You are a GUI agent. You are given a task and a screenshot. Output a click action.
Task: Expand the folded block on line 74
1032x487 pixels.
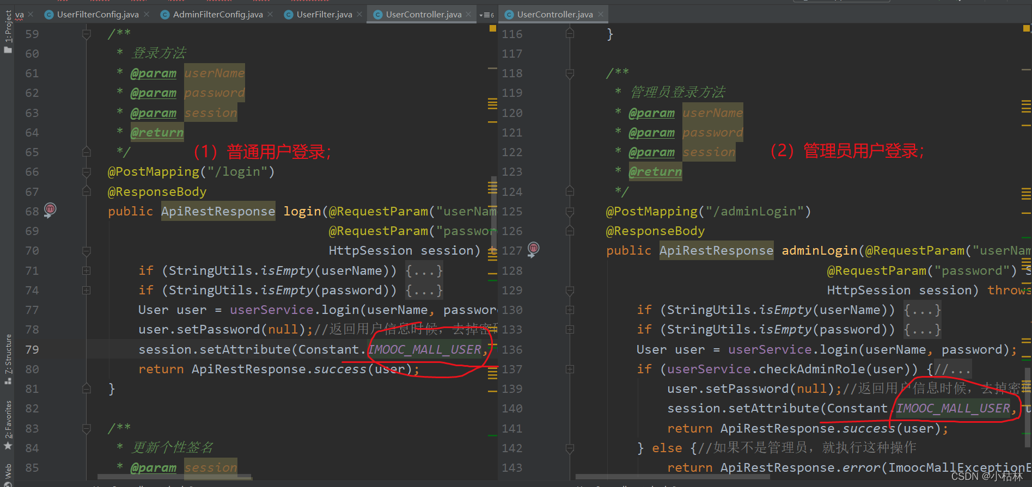pyautogui.click(x=87, y=290)
